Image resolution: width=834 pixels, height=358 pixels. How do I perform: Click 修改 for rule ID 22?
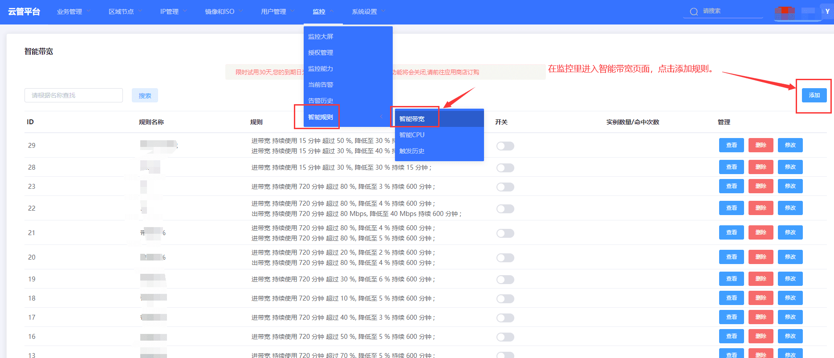coord(790,208)
